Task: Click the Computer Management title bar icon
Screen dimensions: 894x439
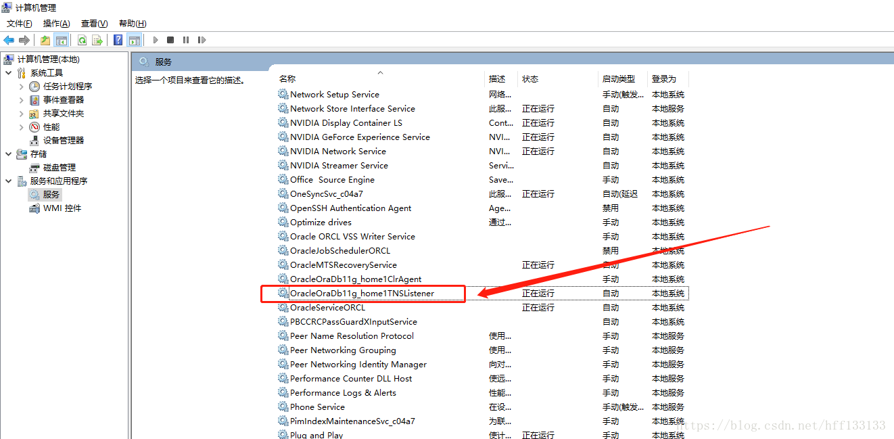Action: (7, 7)
